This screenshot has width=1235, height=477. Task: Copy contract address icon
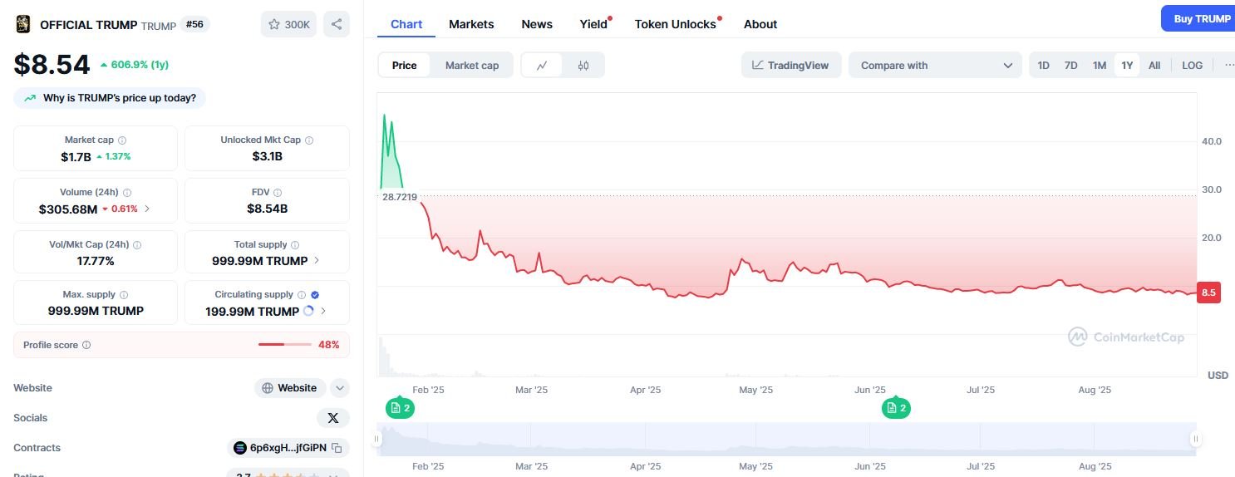tap(337, 448)
